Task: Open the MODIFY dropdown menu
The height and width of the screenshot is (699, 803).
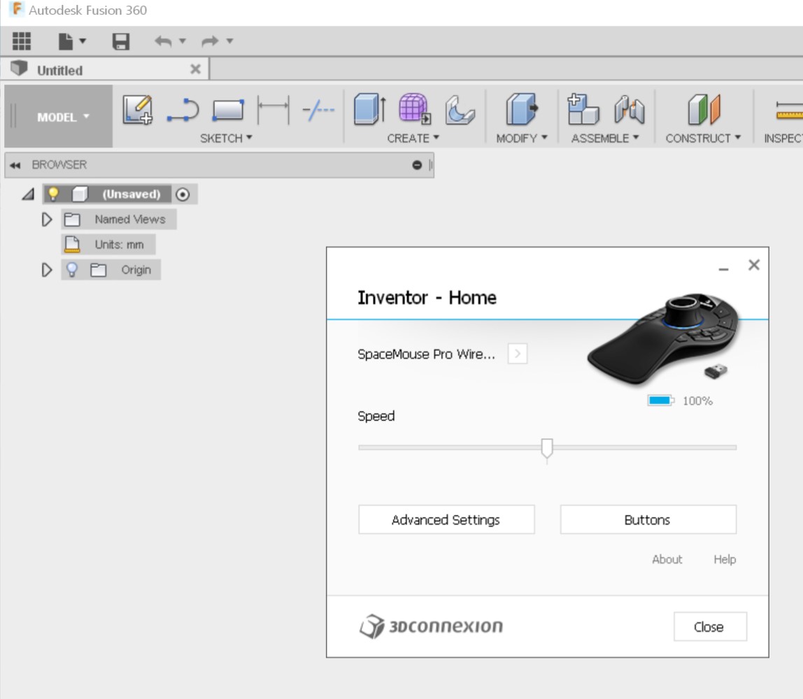Action: 522,138
